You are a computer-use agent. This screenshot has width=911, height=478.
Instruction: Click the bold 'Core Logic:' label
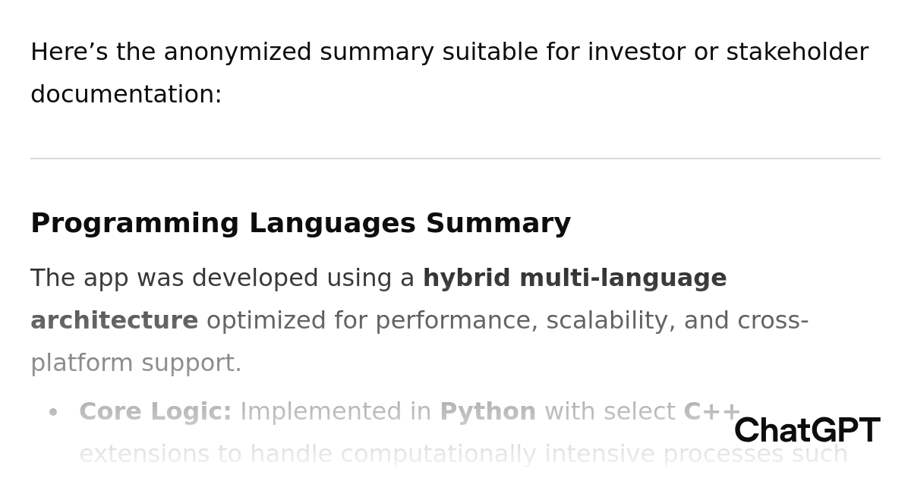[x=155, y=412]
